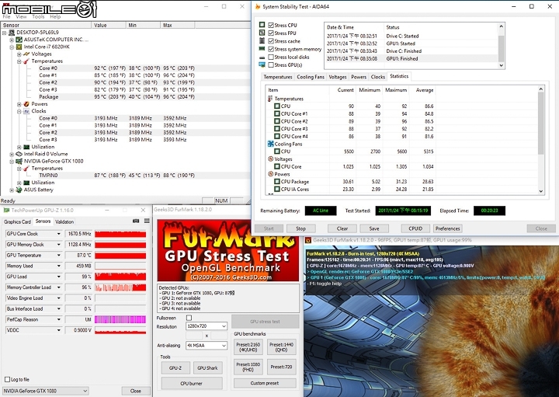Image resolution: width=559 pixels, height=397 pixels.
Task: Open the GPU-Z Validation tab
Action: [64, 221]
